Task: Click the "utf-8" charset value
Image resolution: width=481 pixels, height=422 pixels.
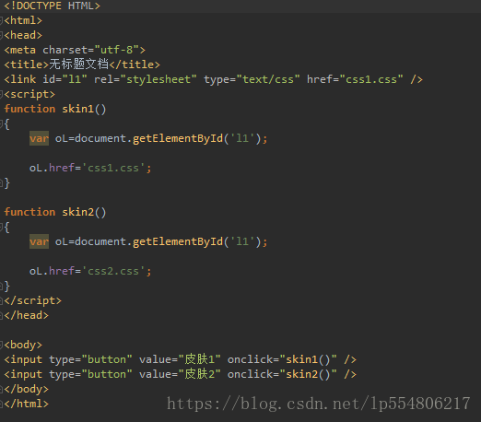Action: 117,50
